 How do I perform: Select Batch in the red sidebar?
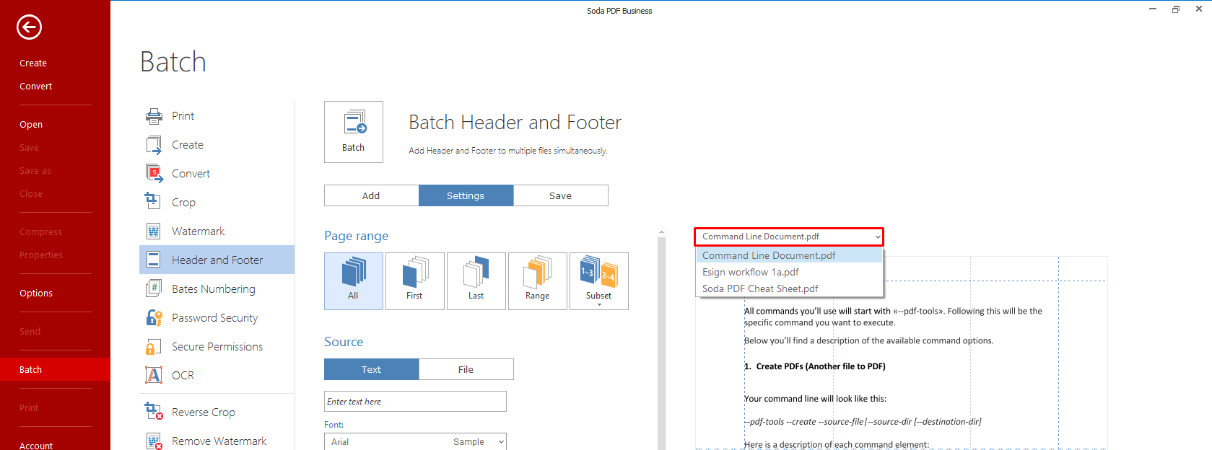(55, 369)
